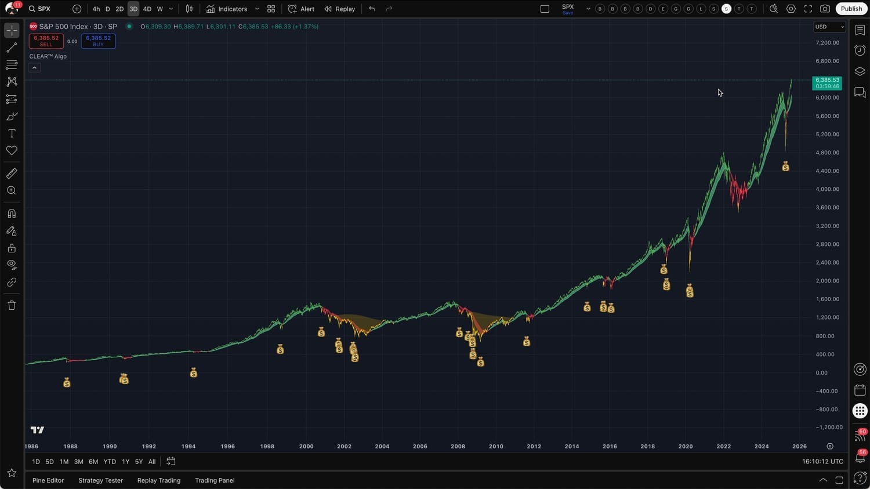Open the chart patterns tool
Screen dimensions: 870x489
(x=12, y=82)
